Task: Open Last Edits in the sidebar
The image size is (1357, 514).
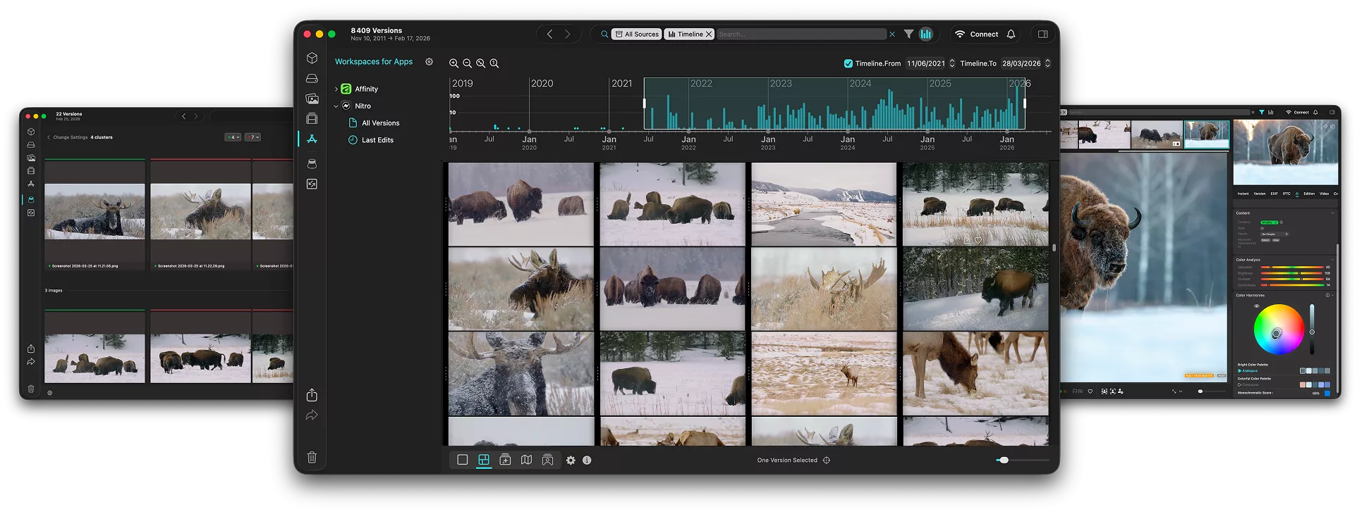Action: 377,140
